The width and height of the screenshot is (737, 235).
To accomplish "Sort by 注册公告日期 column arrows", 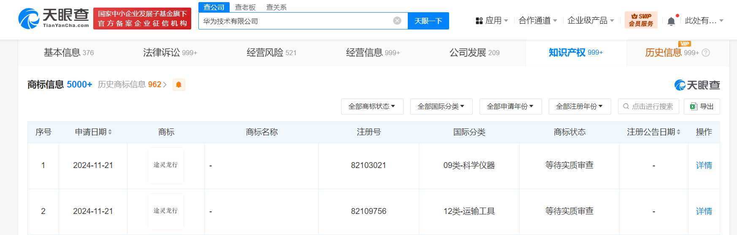I will point(678,132).
